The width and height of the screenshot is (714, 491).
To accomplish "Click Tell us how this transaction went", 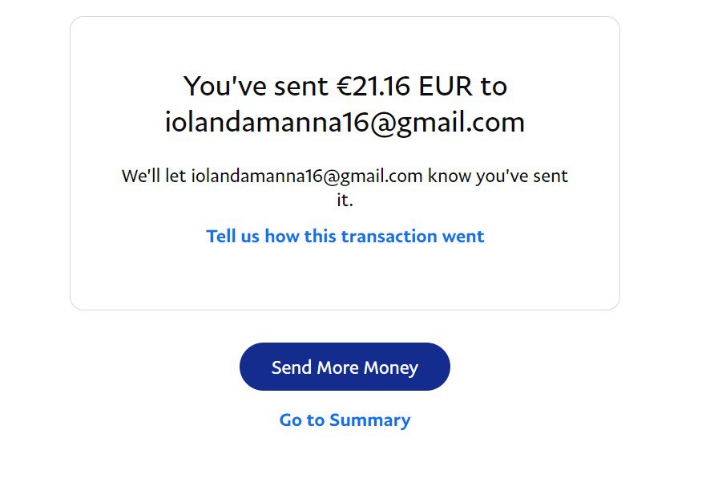I will [345, 237].
